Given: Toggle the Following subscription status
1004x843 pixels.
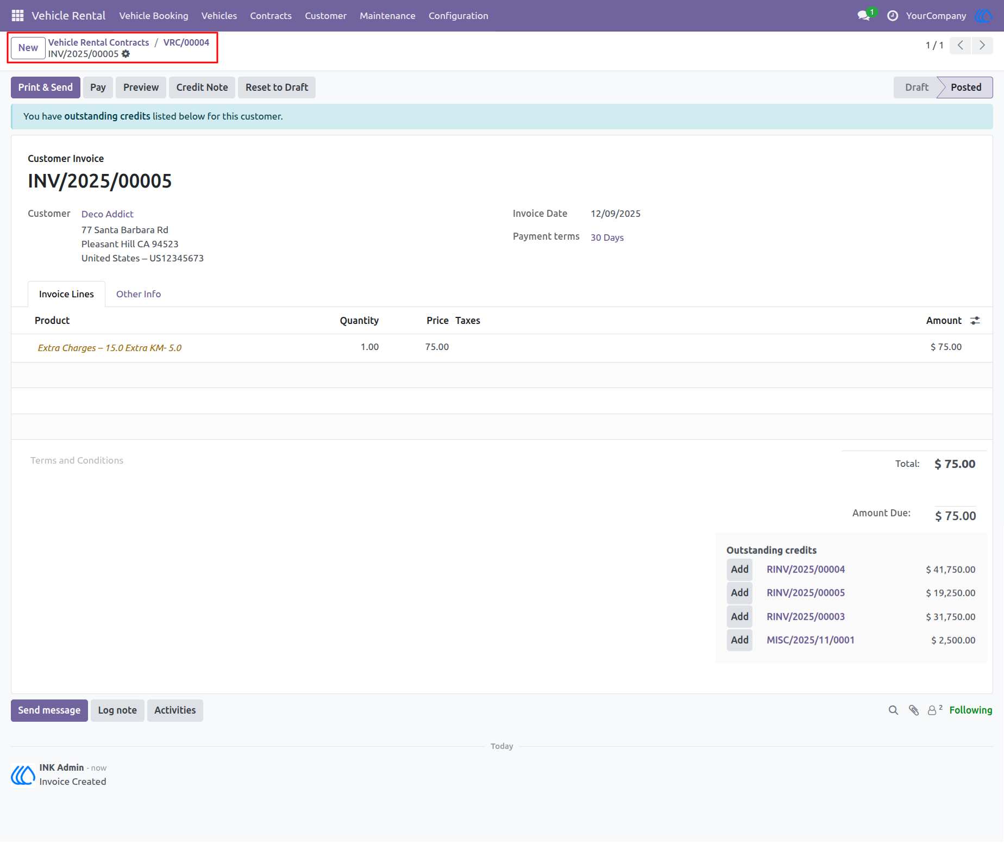Looking at the screenshot, I should pyautogui.click(x=970, y=710).
